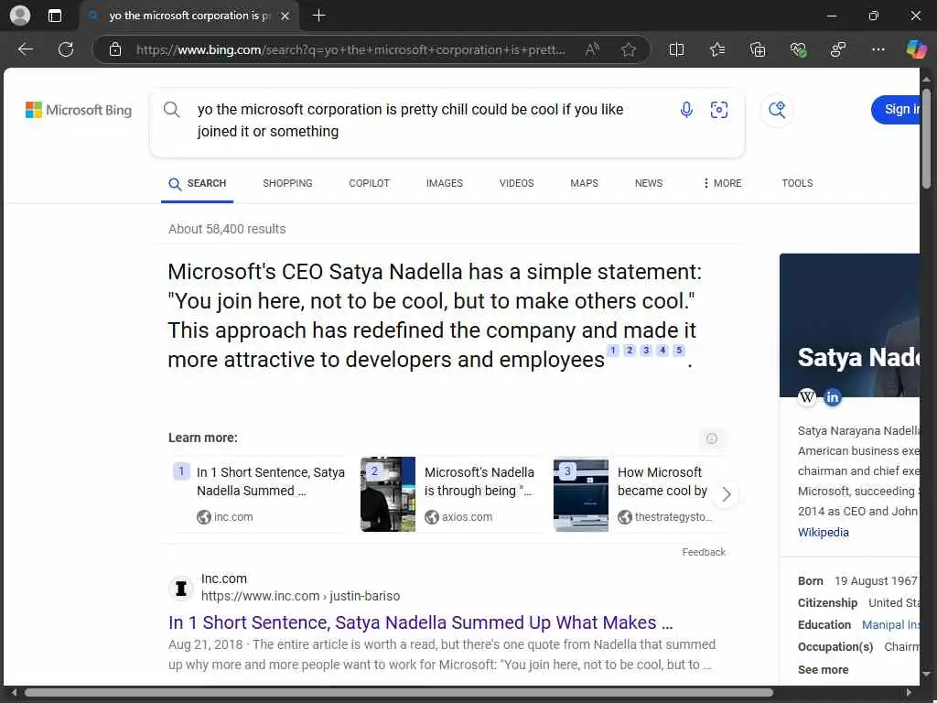
Task: Activate the Read aloud icon
Action: click(592, 49)
